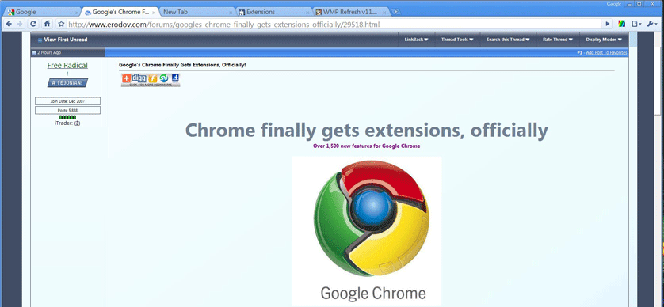The image size is (664, 307).
Task: Close the Extensions tab
Action: pyautogui.click(x=307, y=13)
